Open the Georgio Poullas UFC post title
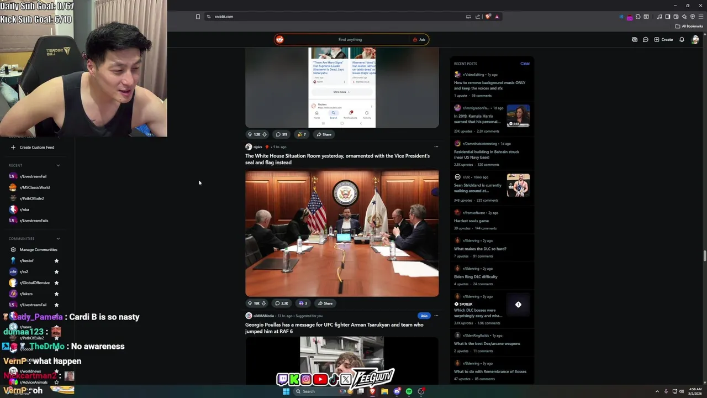This screenshot has height=398, width=707. 334,328
